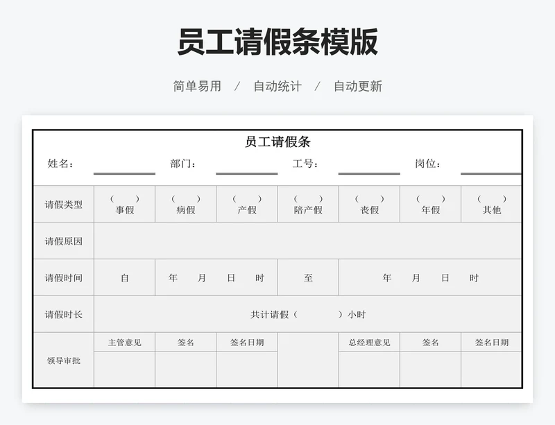Click the 签名日期 header in supervisor section

pos(247,342)
